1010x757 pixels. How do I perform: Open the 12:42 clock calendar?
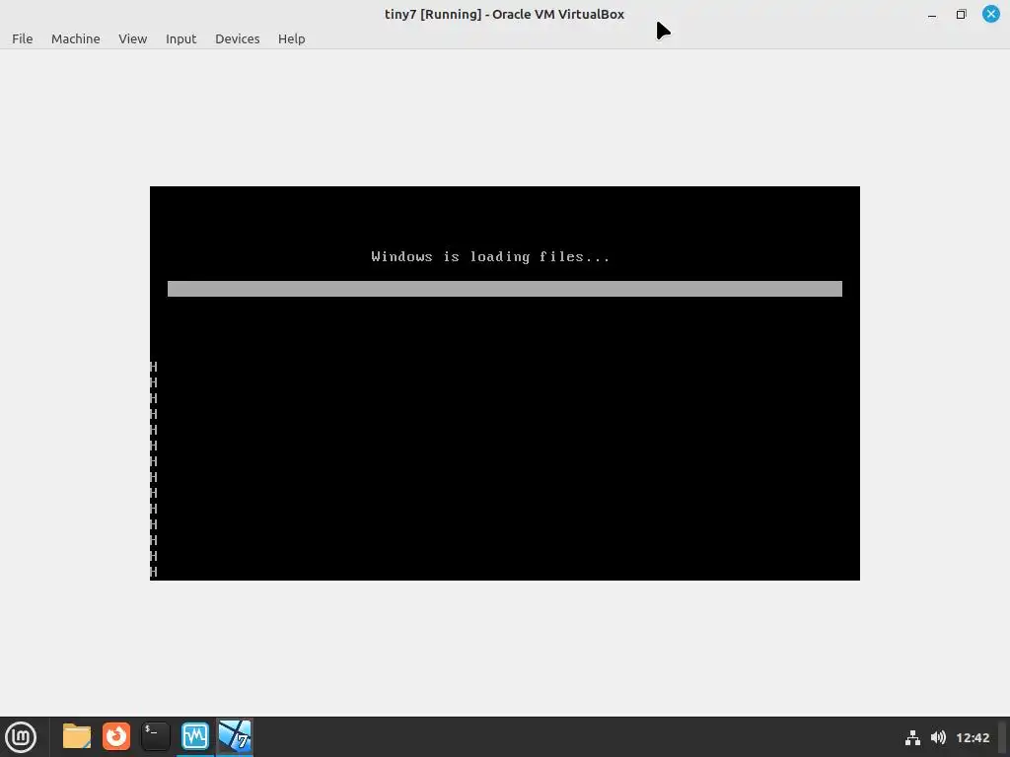(x=972, y=737)
